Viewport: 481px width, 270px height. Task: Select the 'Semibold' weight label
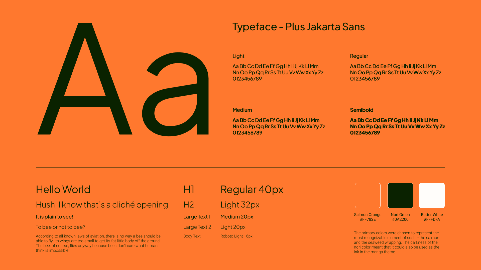click(362, 110)
